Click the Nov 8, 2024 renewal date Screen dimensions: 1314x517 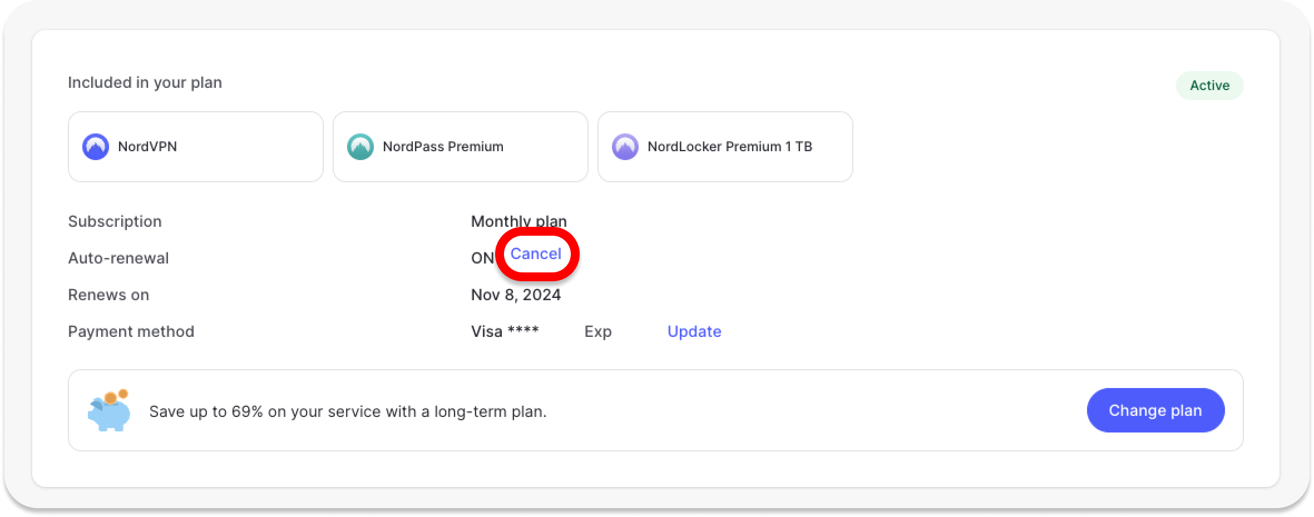[516, 295]
